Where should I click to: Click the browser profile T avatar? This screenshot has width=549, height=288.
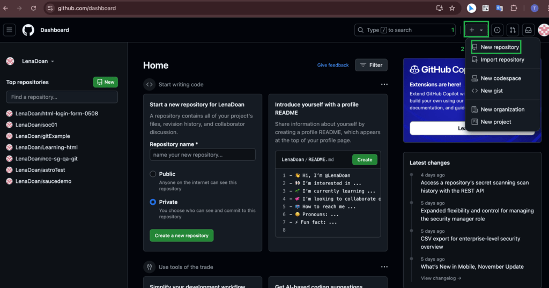(x=535, y=8)
